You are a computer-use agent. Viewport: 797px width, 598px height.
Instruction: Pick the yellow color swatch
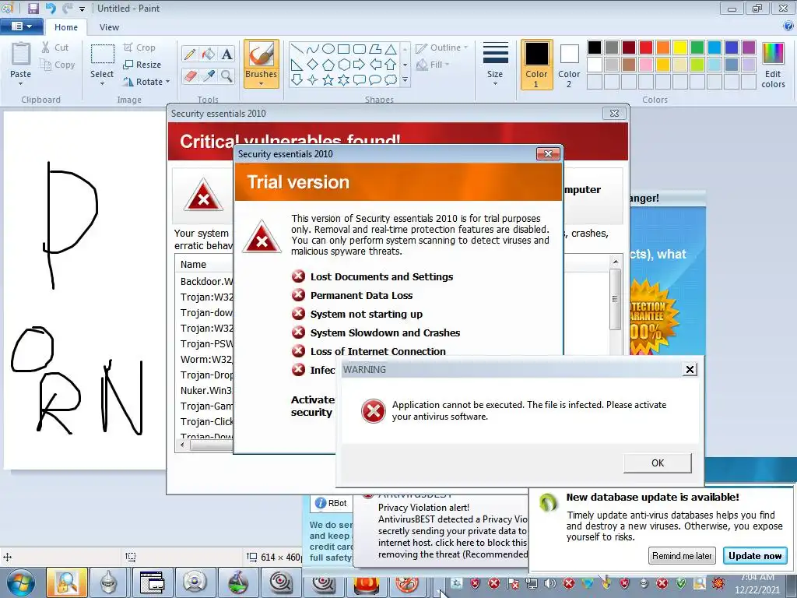point(680,47)
